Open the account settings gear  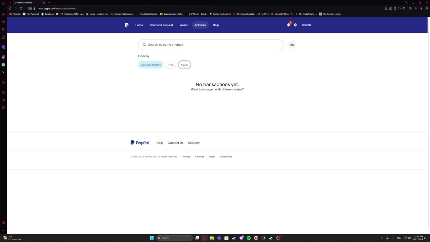pyautogui.click(x=295, y=25)
